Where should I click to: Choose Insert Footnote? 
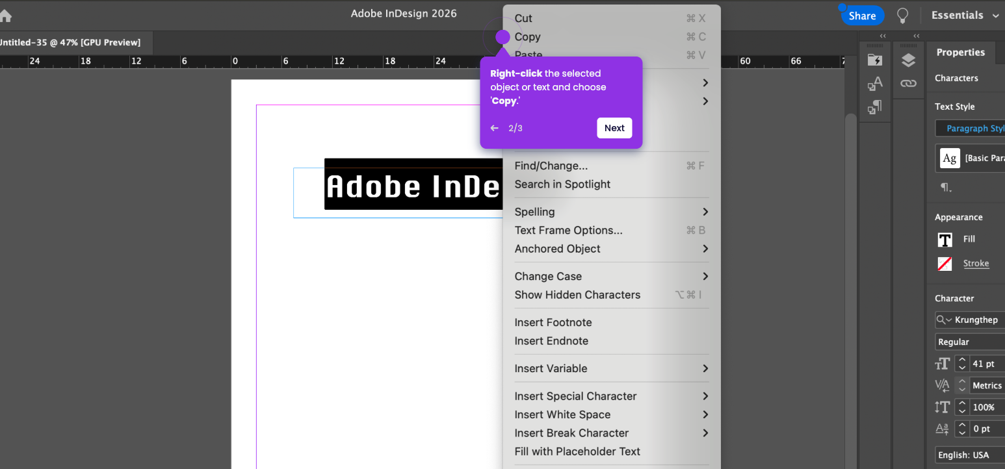611,323
